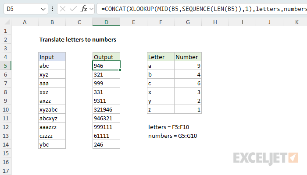
Task: Select Letter cell containing b
Action: [161, 74]
